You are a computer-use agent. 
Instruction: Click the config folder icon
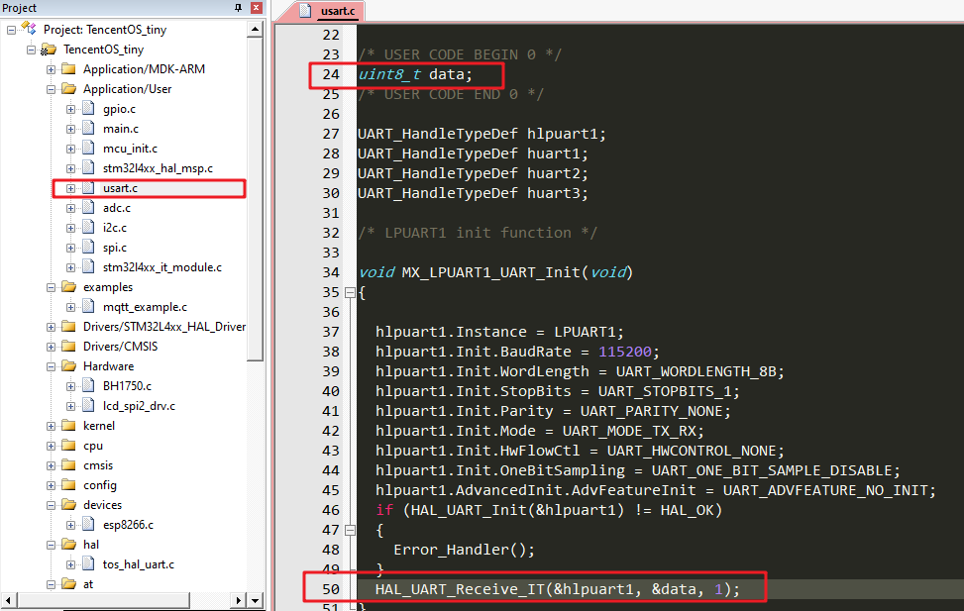tap(69, 484)
